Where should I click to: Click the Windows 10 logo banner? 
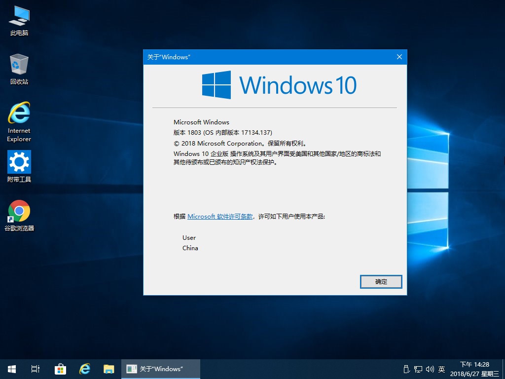point(279,85)
